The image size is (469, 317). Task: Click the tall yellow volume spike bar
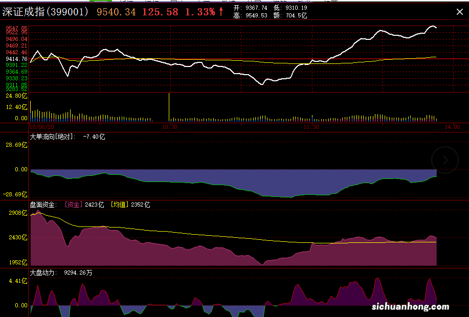tap(169, 107)
